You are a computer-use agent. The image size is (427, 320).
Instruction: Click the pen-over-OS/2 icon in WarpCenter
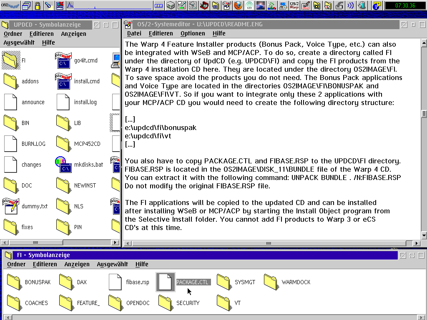pyautogui.click(x=306, y=5)
